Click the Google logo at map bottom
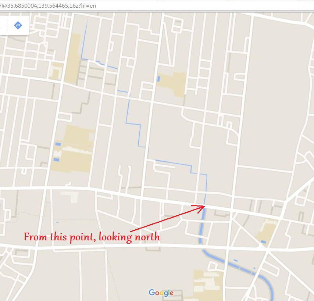Image resolution: width=314 pixels, height=301 pixels. coord(161,293)
